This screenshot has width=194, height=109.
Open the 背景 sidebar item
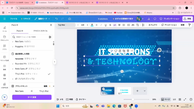5,77
